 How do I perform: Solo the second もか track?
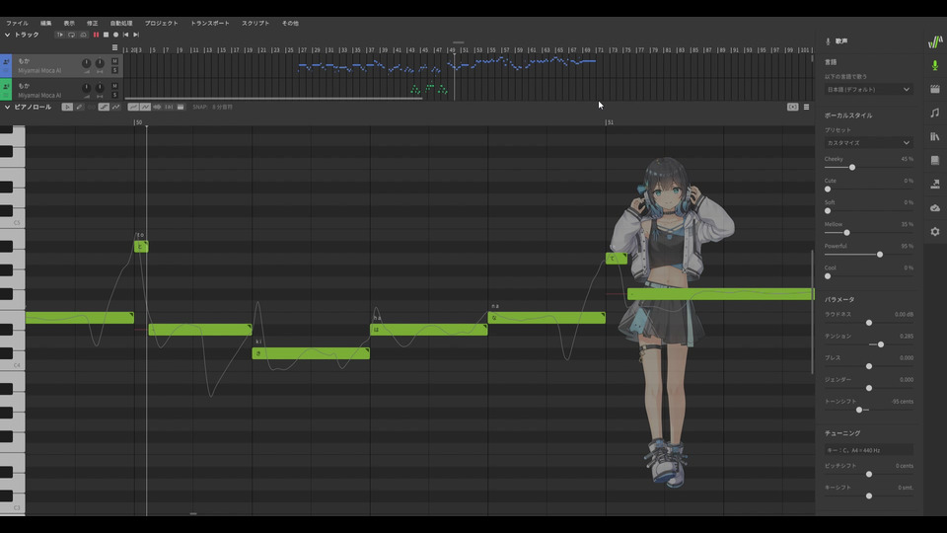tap(114, 95)
